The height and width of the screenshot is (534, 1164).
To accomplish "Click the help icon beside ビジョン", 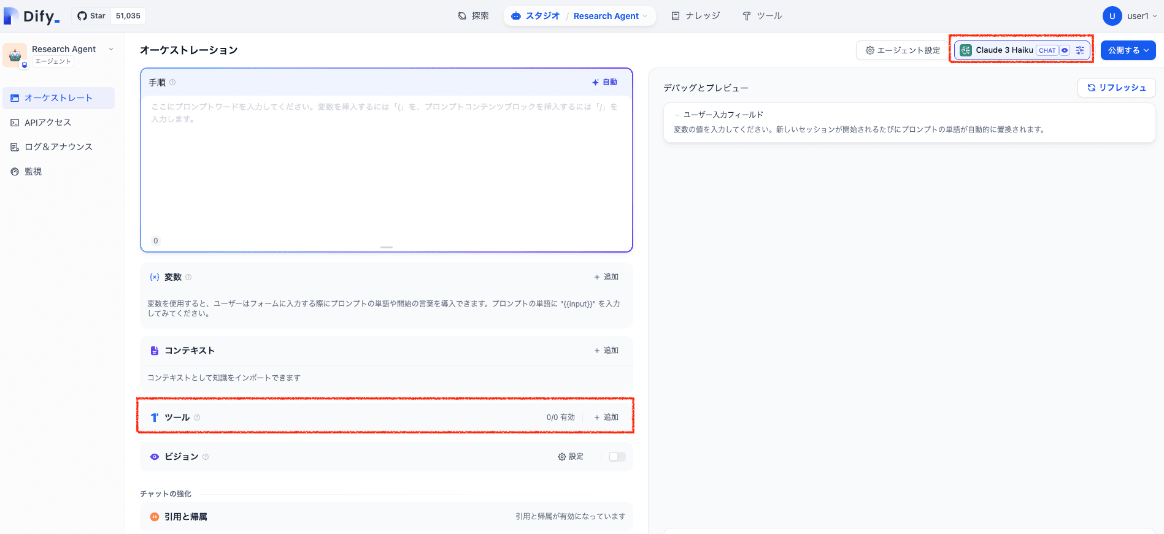I will point(206,457).
